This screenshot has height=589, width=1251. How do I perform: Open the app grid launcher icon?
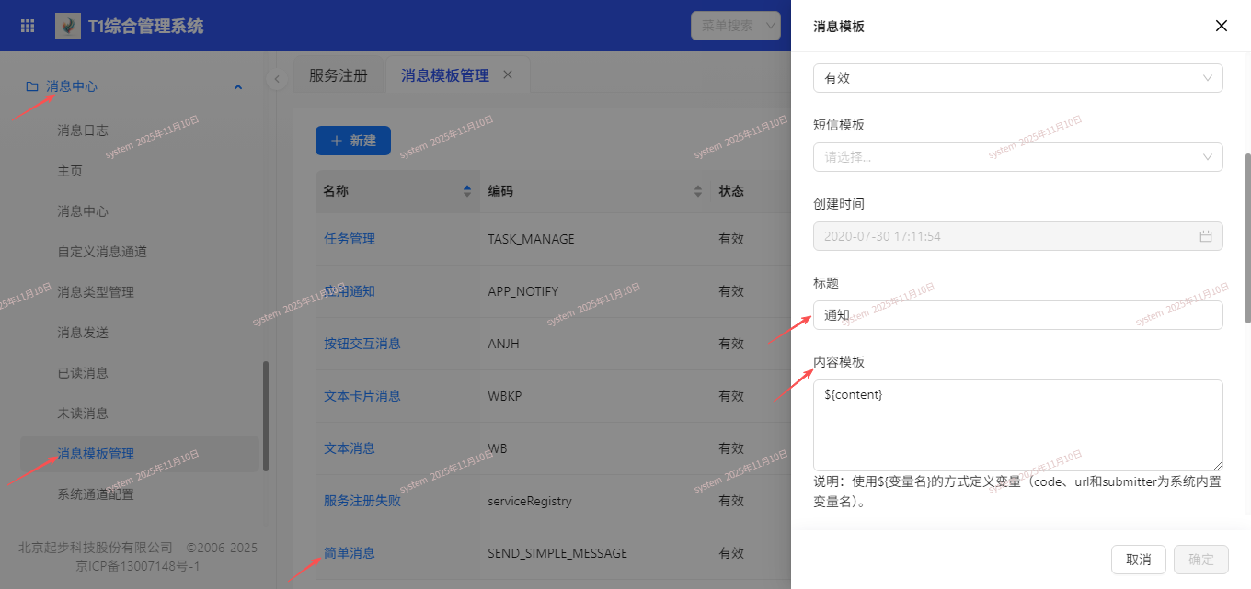28,26
